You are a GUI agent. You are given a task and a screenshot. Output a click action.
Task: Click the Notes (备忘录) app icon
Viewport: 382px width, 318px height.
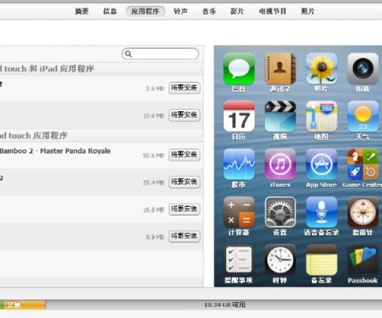[x=322, y=260]
